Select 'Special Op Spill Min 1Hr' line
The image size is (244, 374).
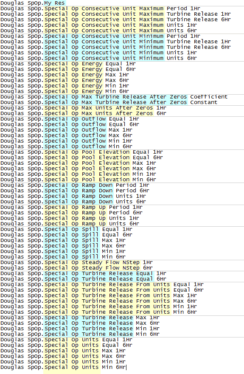coord(63,251)
